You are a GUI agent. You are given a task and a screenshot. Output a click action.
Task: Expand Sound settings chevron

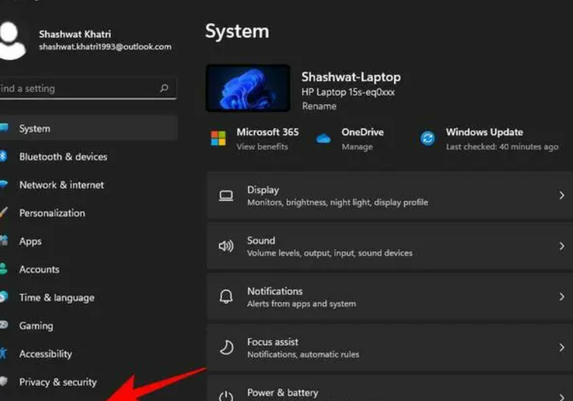pyautogui.click(x=562, y=246)
